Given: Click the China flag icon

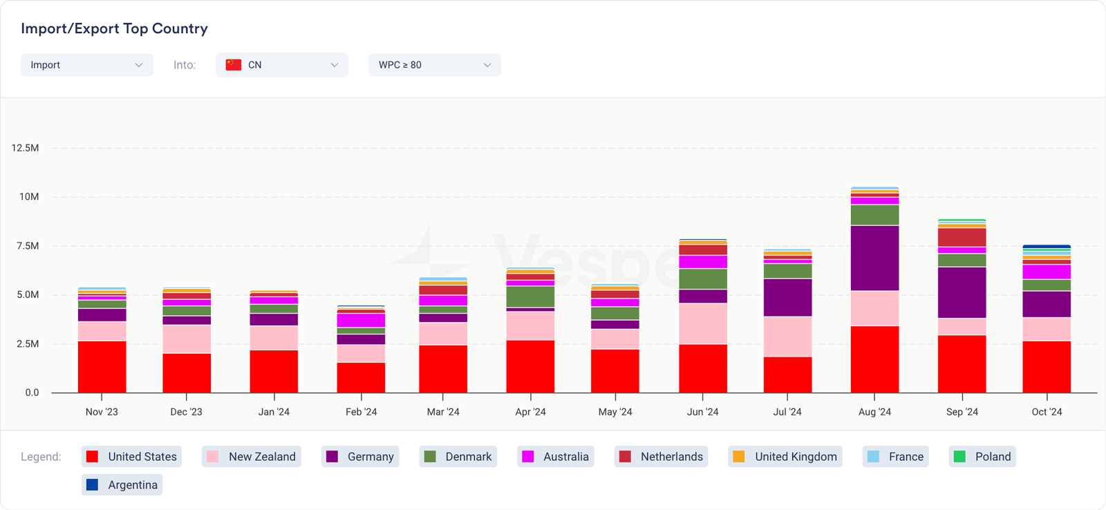Looking at the screenshot, I should [x=234, y=65].
